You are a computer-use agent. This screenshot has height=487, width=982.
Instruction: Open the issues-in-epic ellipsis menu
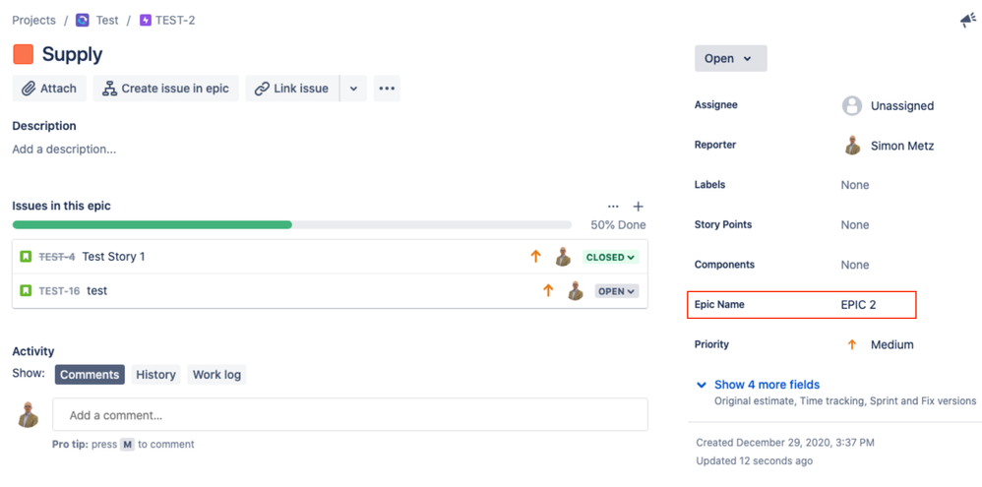coord(613,207)
